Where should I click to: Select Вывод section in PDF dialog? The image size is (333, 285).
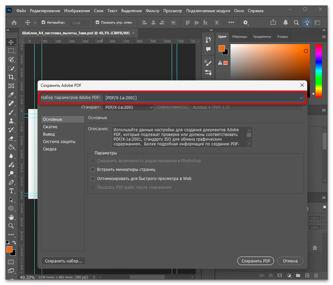point(63,134)
